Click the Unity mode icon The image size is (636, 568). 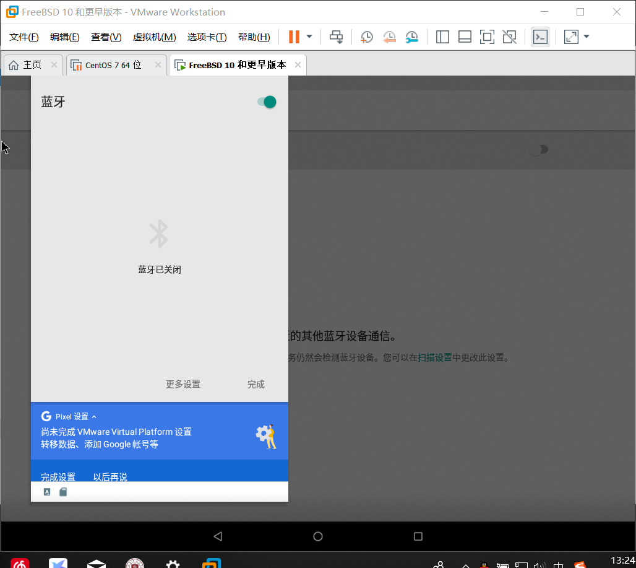point(509,37)
